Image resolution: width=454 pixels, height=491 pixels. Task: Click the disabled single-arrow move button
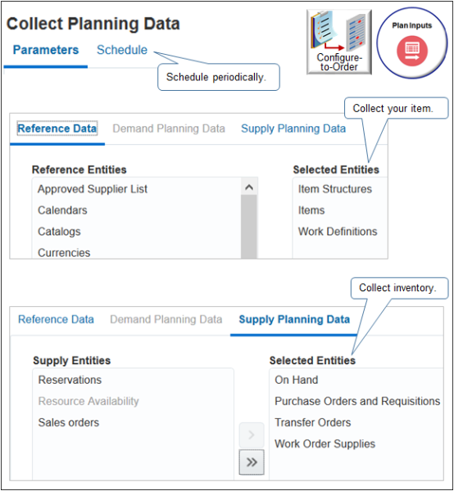click(x=252, y=435)
